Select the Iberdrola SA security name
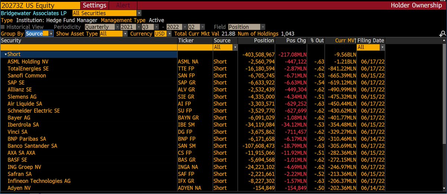Viewport: 447px width, 194px height. click(x=23, y=125)
